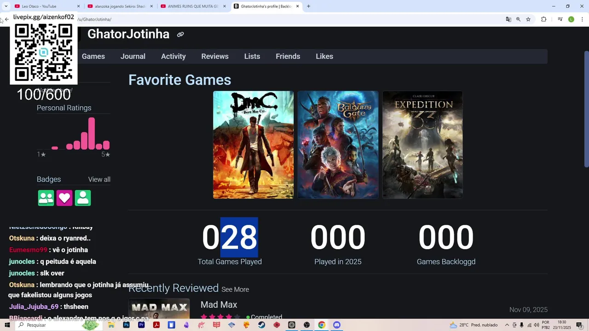The image size is (589, 331).
Task: Open the weather widget showing 28°C
Action: point(474,325)
